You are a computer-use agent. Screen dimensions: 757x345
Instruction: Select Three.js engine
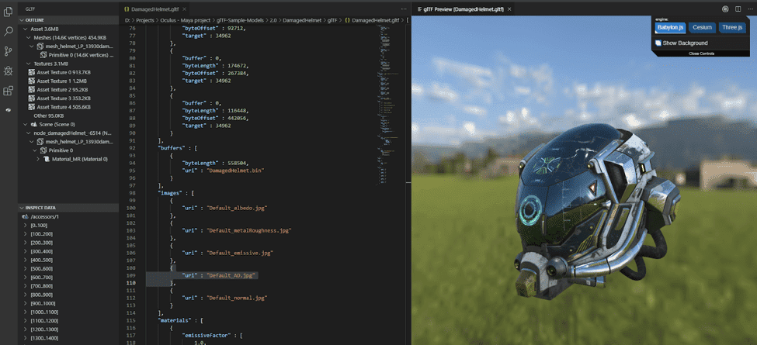(732, 27)
